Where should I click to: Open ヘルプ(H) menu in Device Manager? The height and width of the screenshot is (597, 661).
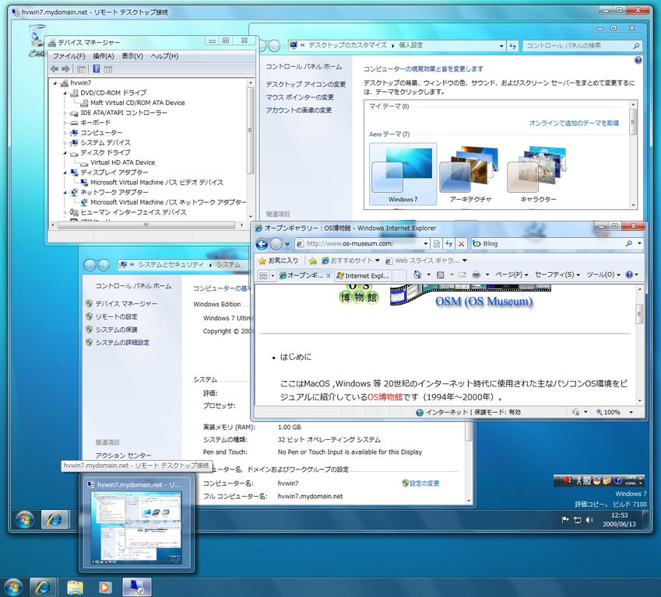(x=164, y=56)
